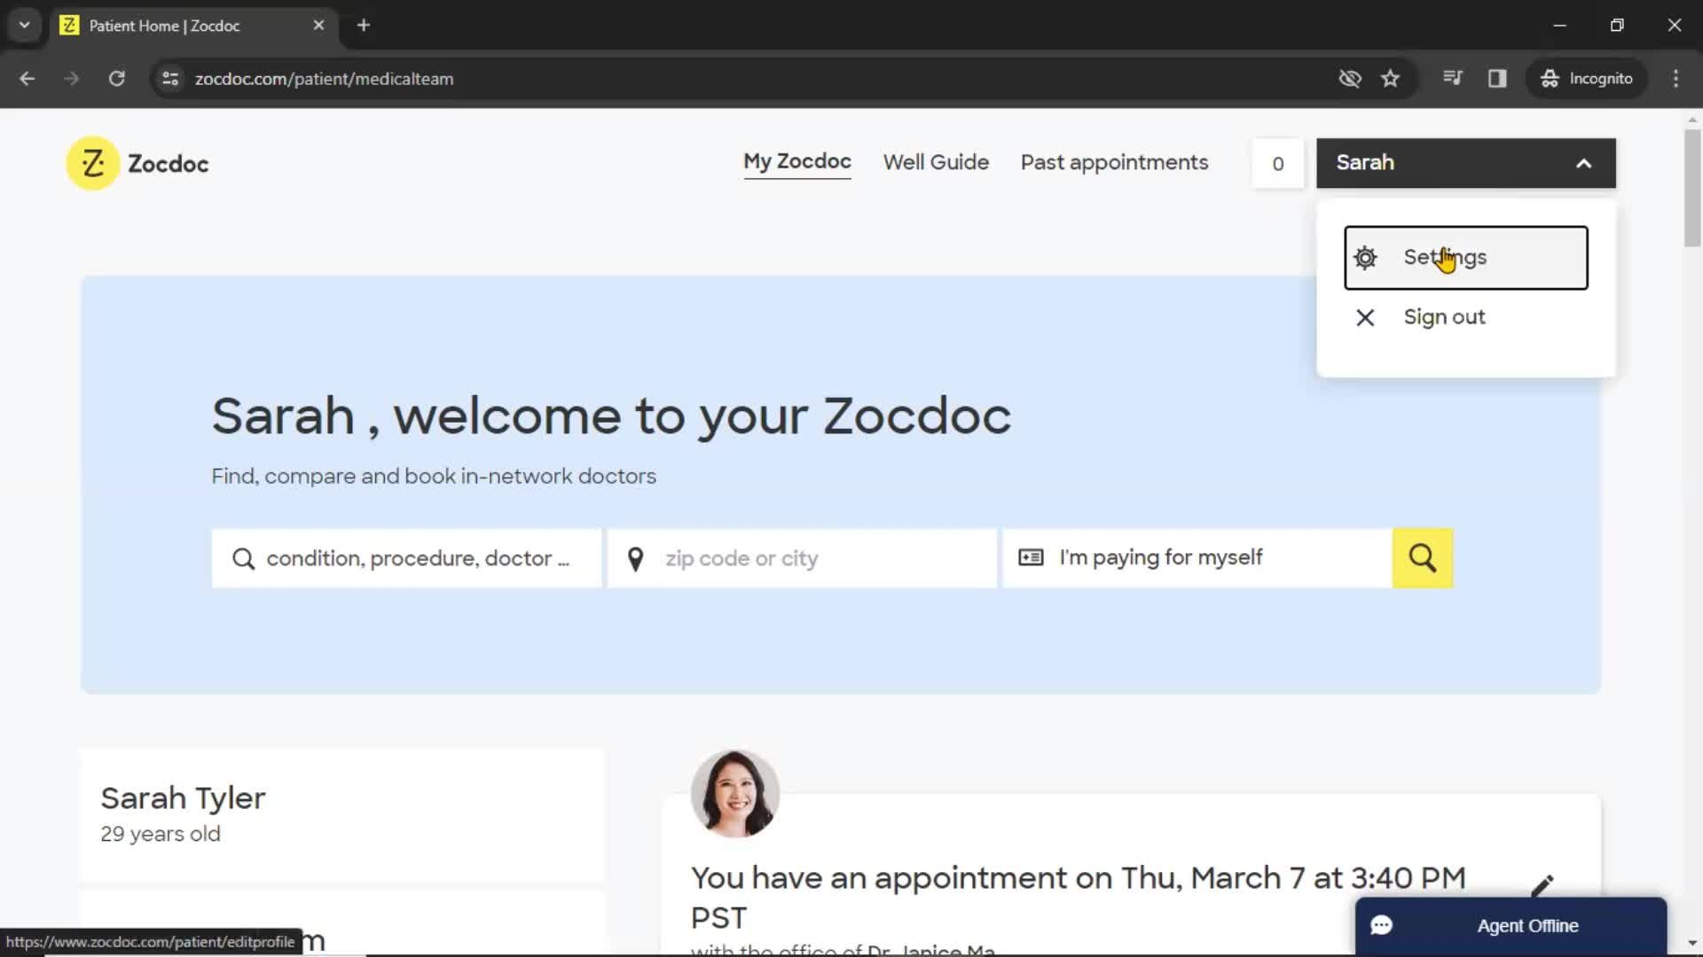Click the zip code or city field
The height and width of the screenshot is (957, 1703).
pyautogui.click(x=802, y=558)
